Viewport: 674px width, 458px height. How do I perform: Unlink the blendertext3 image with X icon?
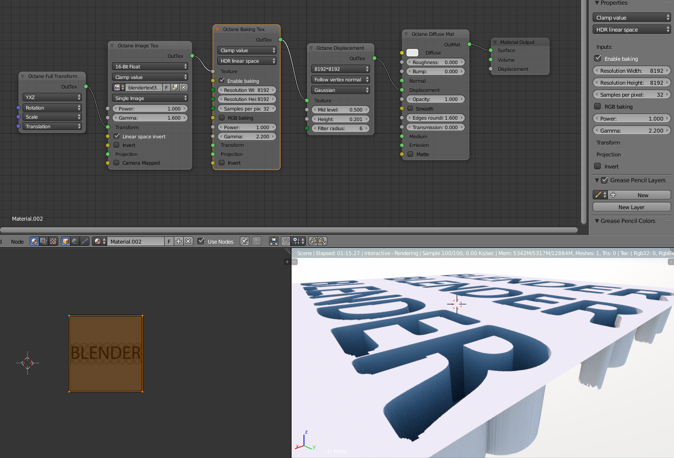tap(184, 88)
